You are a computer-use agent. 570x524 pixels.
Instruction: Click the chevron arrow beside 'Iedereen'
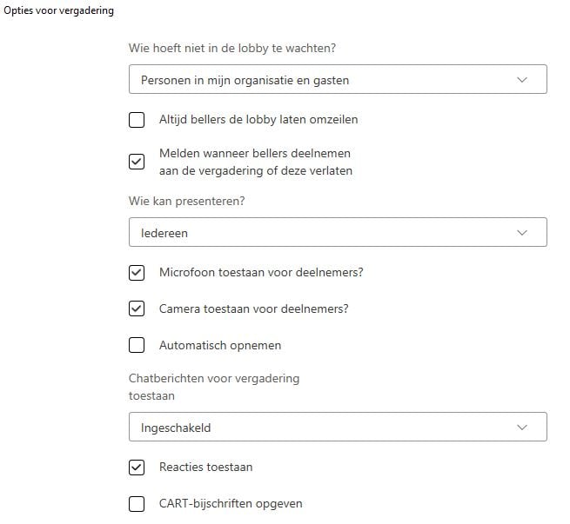click(522, 233)
